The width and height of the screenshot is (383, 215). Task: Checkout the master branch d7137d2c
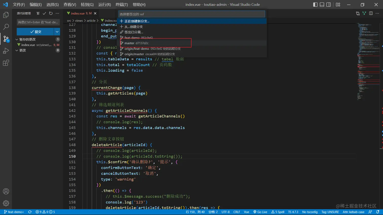pos(192,43)
